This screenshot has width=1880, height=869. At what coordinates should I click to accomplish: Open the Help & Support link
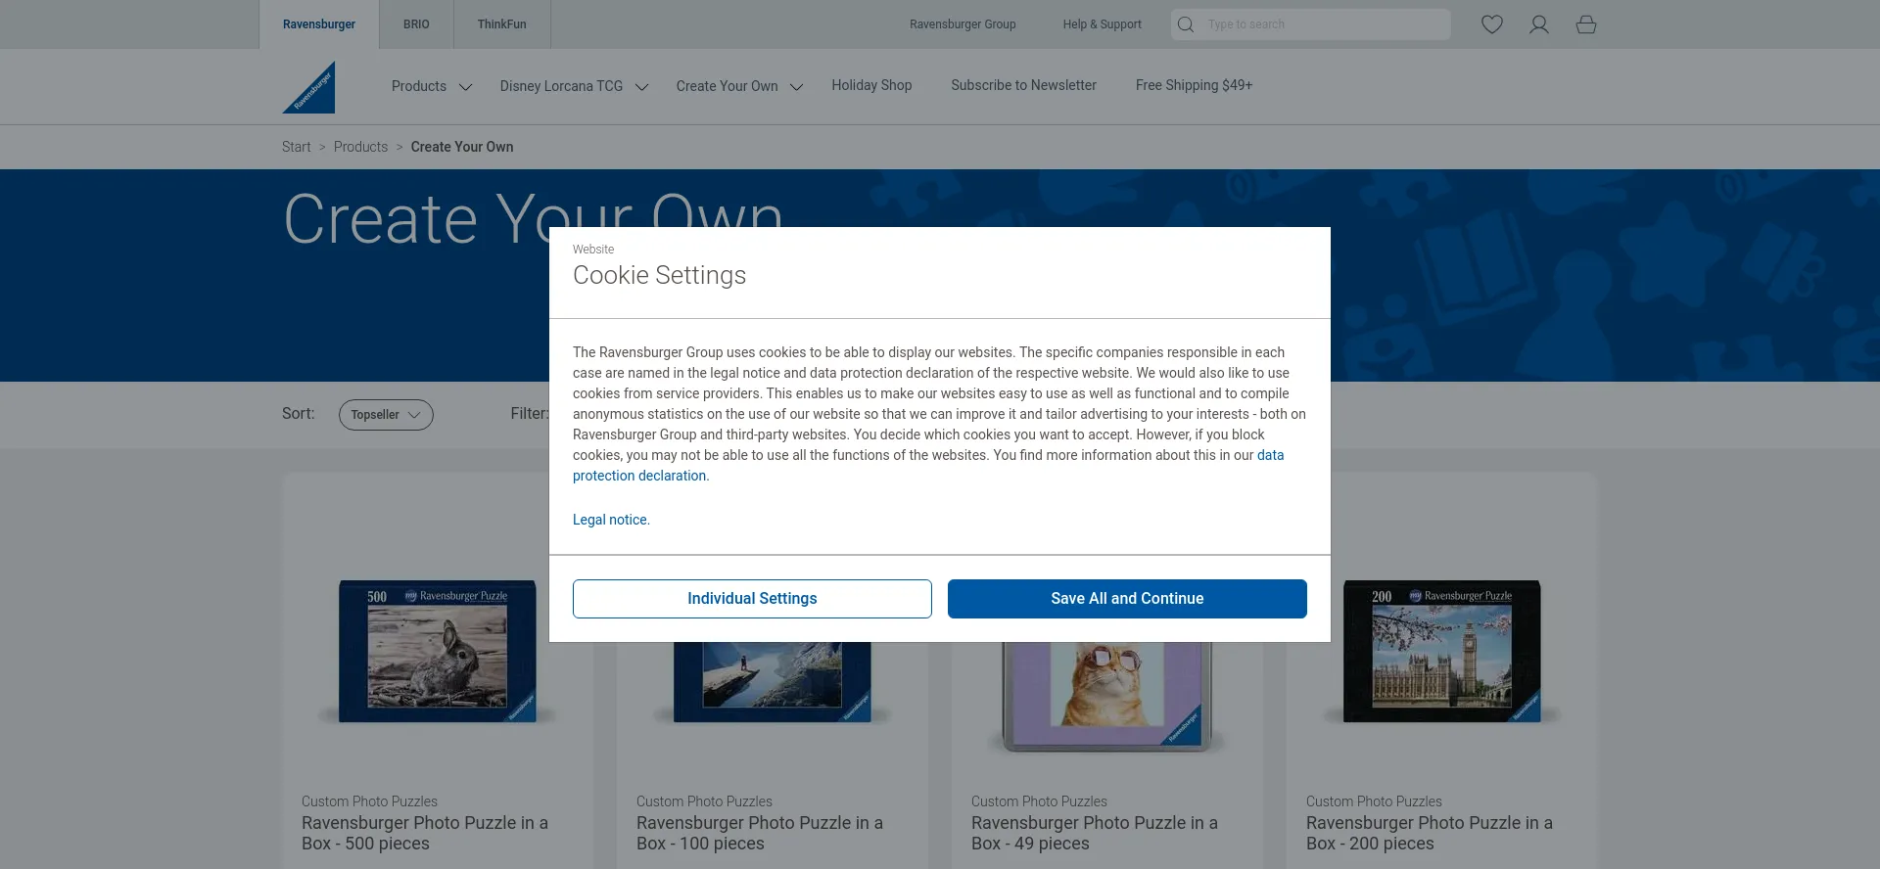(x=1102, y=24)
